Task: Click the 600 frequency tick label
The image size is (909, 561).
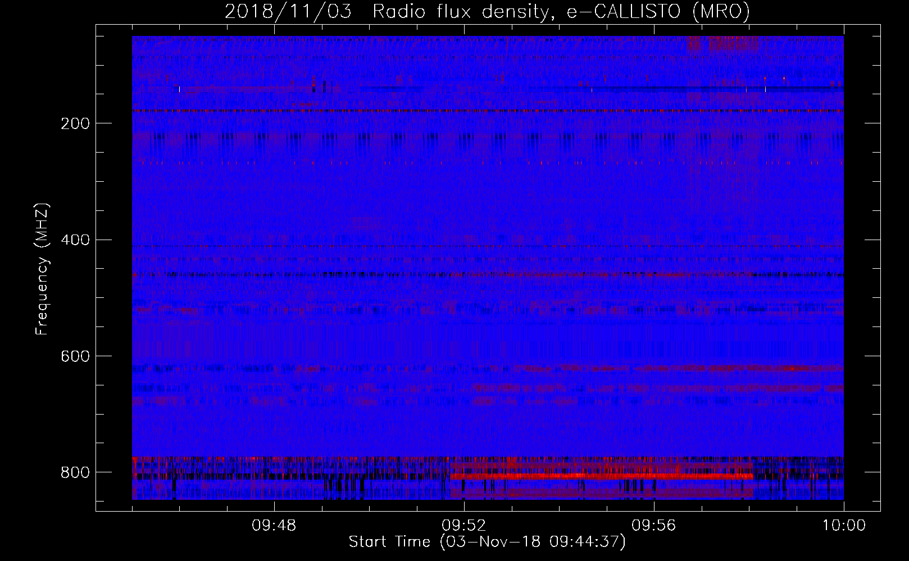Action: pyautogui.click(x=75, y=356)
